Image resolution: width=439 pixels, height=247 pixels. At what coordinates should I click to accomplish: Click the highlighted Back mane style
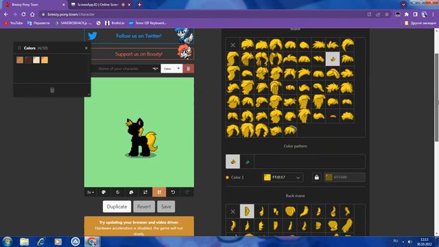[x=247, y=211]
